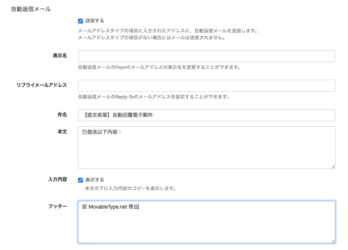Click the From display name help text

point(159,67)
